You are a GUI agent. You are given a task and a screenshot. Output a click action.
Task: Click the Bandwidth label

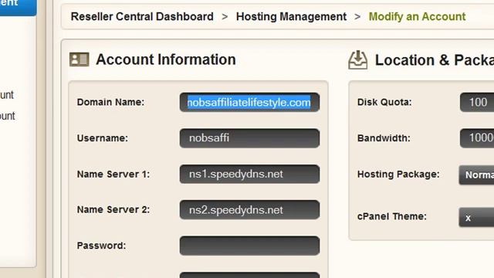pyautogui.click(x=384, y=138)
